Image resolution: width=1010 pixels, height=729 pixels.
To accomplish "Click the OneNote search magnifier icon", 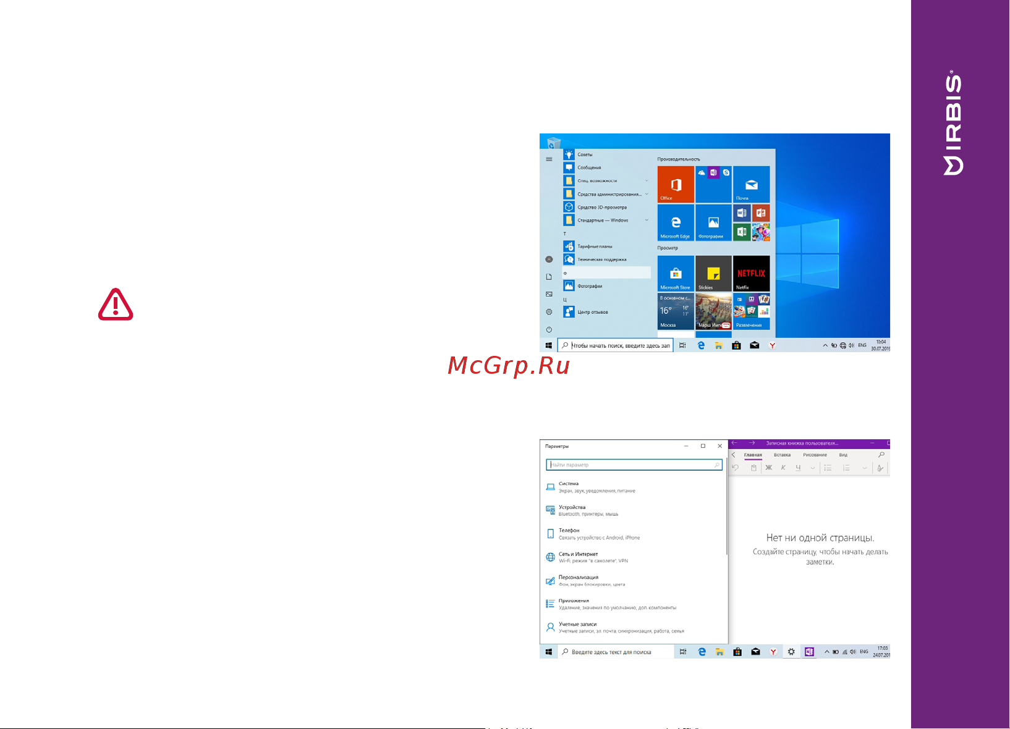I will [x=881, y=455].
